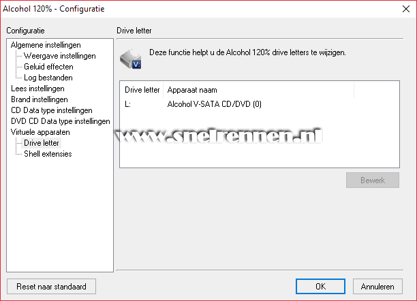Go to Lees instellingen
Screen dimensions: 417x301
click(x=37, y=89)
